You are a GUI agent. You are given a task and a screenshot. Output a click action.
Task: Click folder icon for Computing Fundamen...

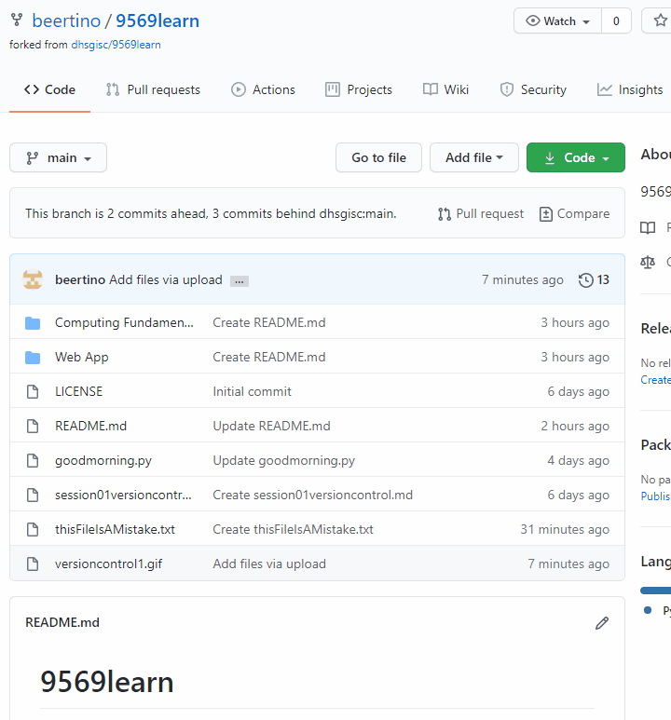pos(33,323)
